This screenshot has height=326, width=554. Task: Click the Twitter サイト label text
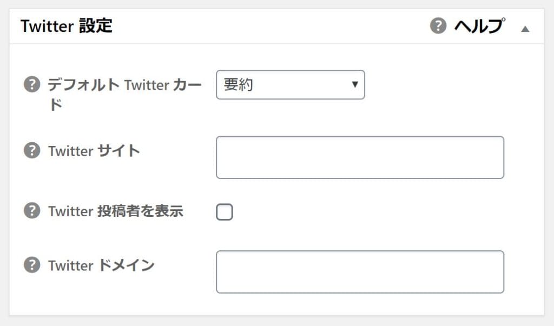pyautogui.click(x=94, y=151)
